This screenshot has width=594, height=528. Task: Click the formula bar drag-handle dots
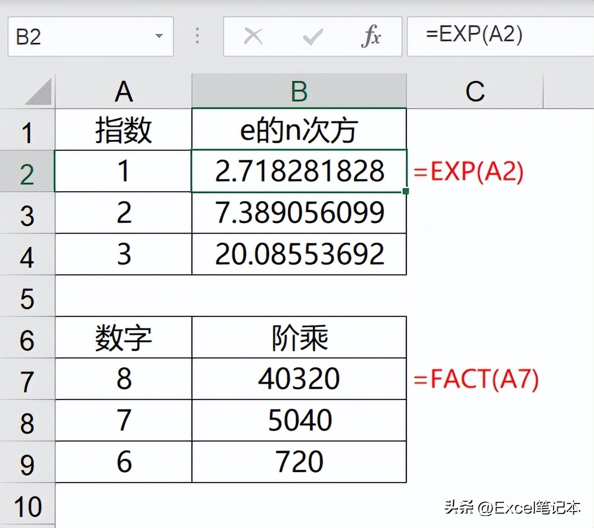[197, 36]
